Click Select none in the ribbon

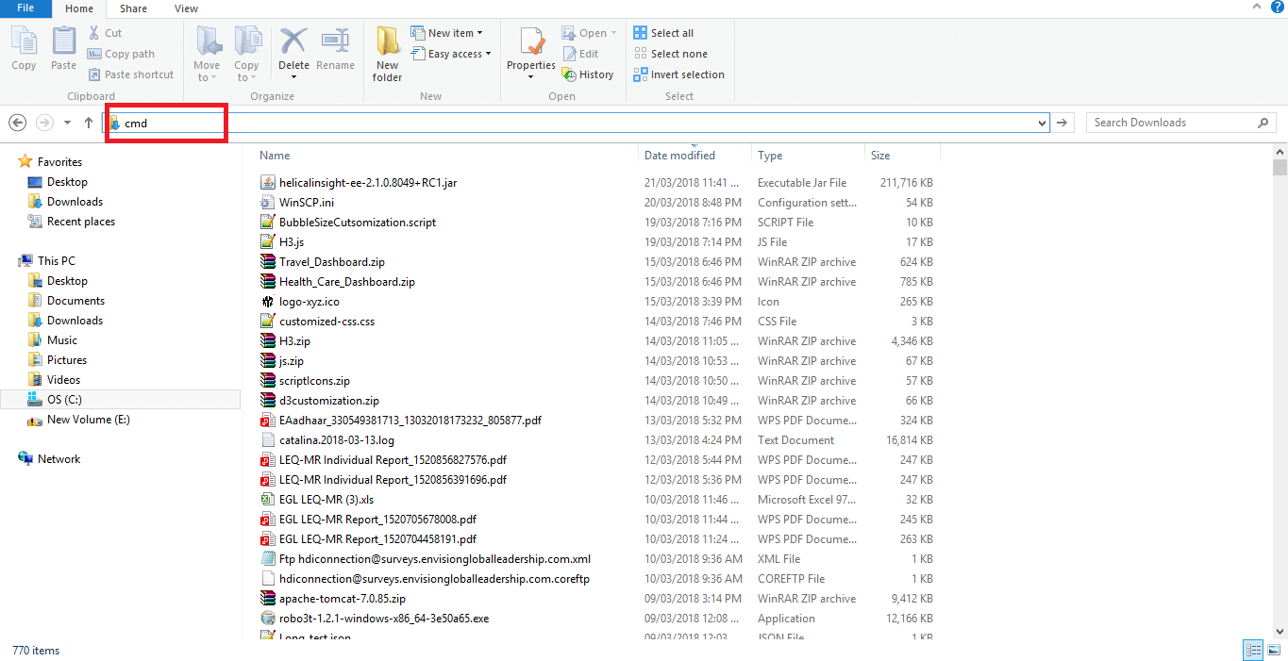point(670,54)
